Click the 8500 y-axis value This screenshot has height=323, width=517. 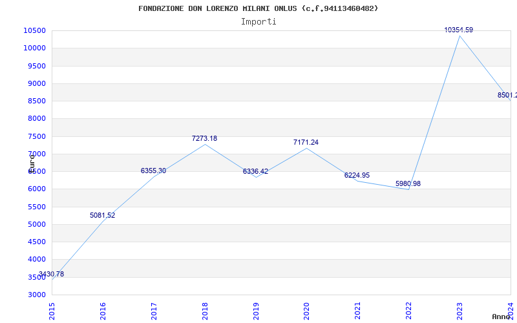point(36,101)
